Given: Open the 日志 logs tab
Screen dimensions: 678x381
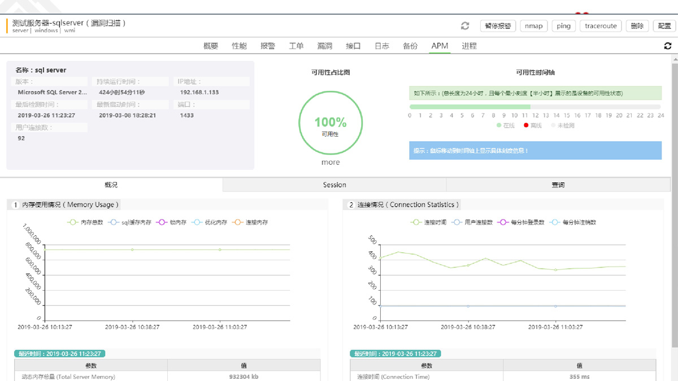Looking at the screenshot, I should pos(382,46).
